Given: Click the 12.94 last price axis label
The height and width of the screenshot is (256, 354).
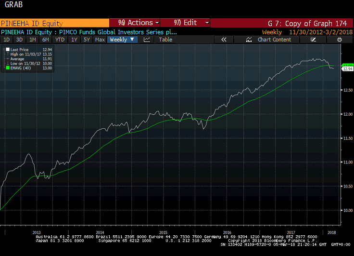Looking at the screenshot, I should point(348,69).
